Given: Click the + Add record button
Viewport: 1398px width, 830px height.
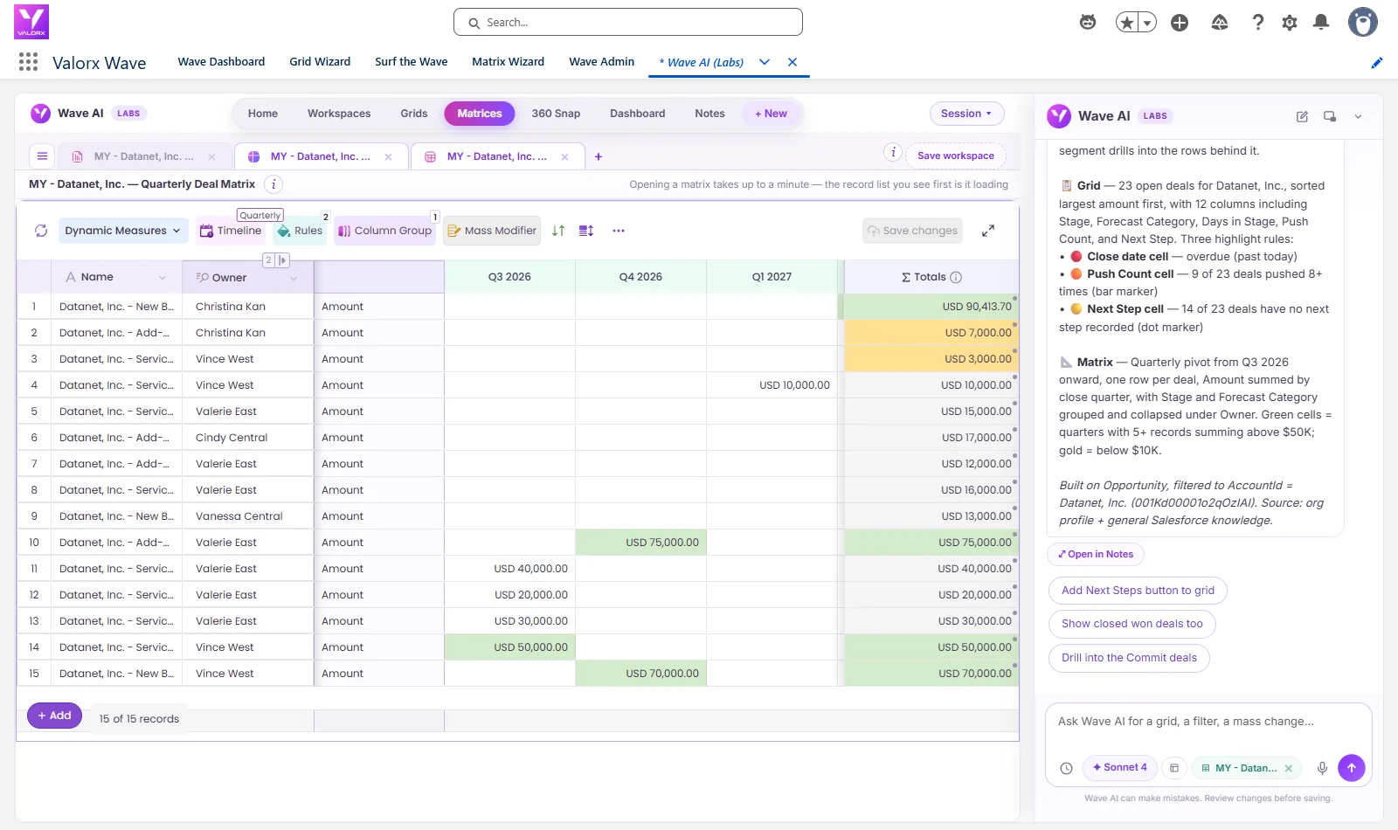Looking at the screenshot, I should pos(54,716).
